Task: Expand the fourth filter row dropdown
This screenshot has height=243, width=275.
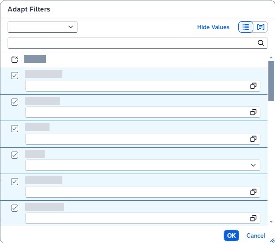Action: (x=253, y=165)
